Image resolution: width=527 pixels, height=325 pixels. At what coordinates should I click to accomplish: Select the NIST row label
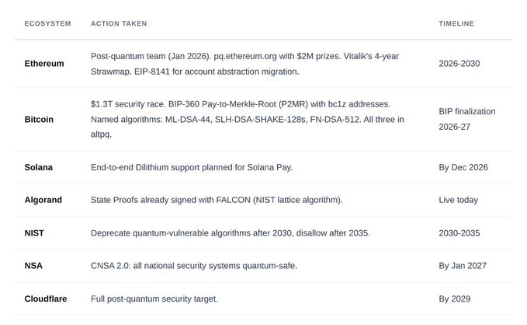click(35, 232)
